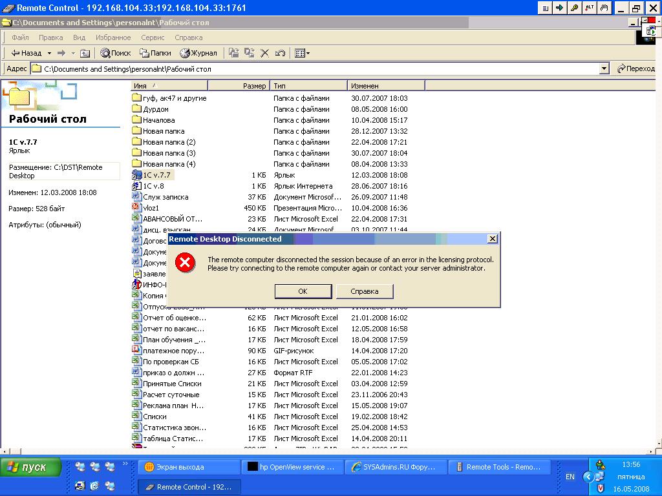The height and width of the screenshot is (496, 662).
Task: Click the Справка button in the dialog
Action: coord(365,291)
